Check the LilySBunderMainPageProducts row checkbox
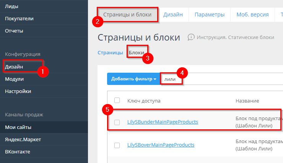 coord(117,122)
